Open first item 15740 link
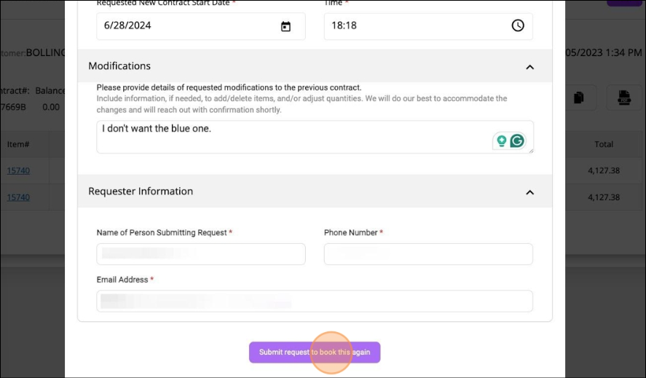 pyautogui.click(x=18, y=171)
